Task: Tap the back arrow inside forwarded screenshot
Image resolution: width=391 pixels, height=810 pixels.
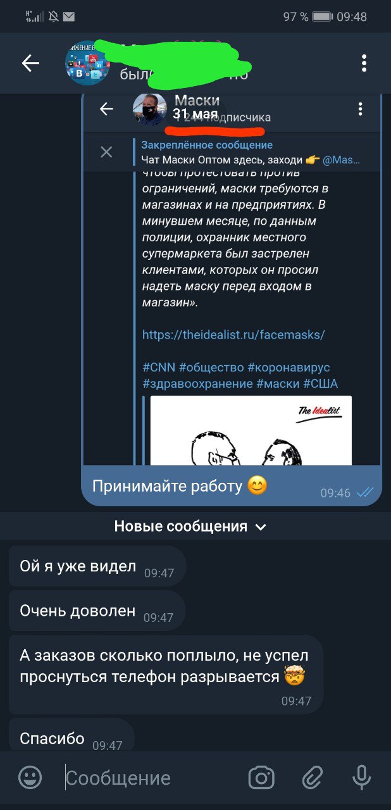Action: click(106, 109)
